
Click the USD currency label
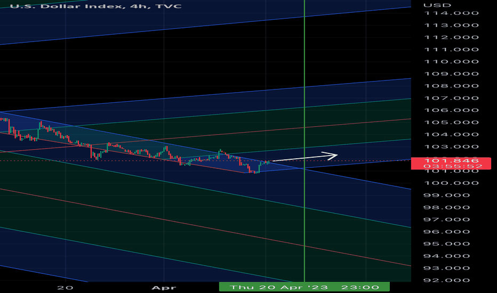coord(437,5)
